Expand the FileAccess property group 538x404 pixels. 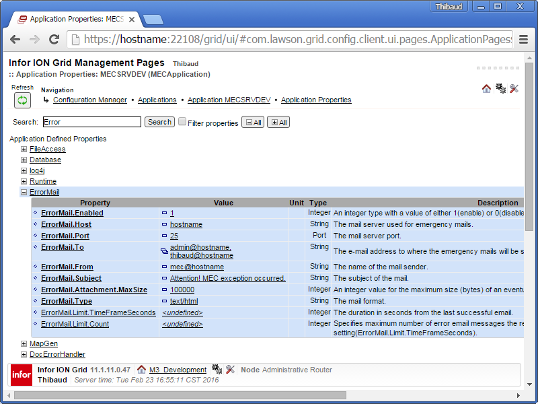[24, 149]
